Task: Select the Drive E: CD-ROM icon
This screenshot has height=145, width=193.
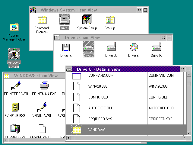Action: click(134, 48)
